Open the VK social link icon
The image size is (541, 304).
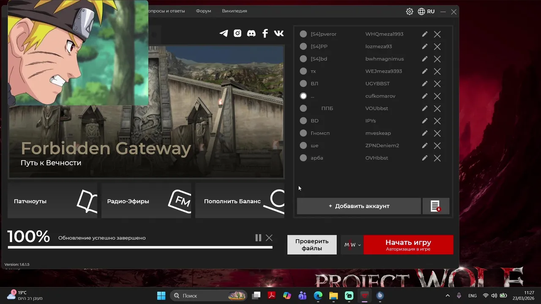pyautogui.click(x=279, y=33)
